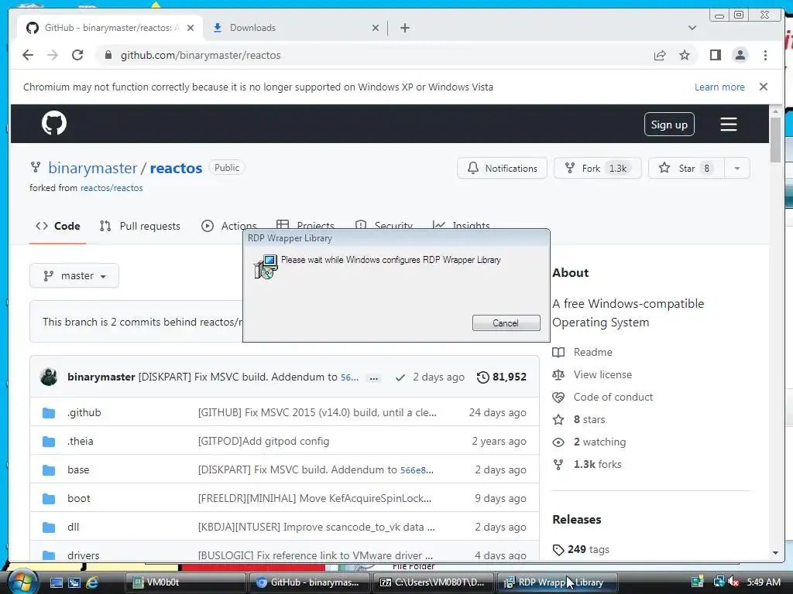Expand the Star options dropdown arrow
Viewport: 793px width, 594px height.
click(737, 168)
